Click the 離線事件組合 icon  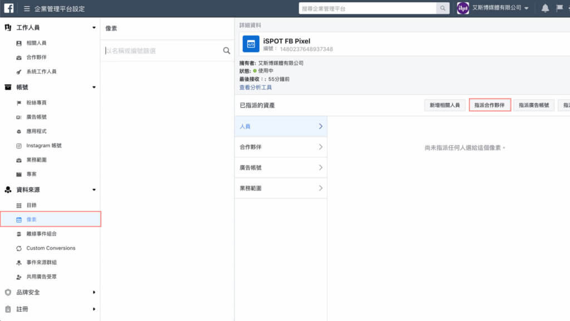coord(19,234)
